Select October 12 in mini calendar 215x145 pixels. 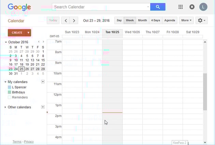[x=27, y=60]
